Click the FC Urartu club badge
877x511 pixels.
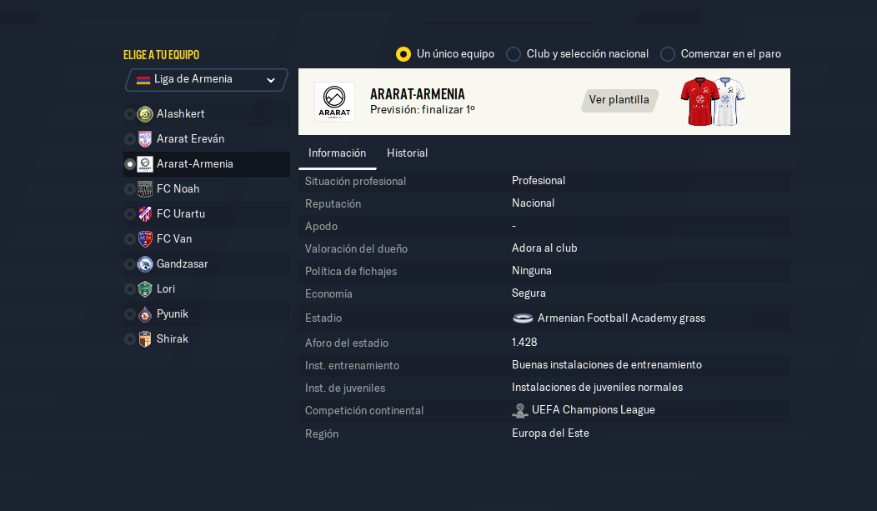tap(145, 214)
